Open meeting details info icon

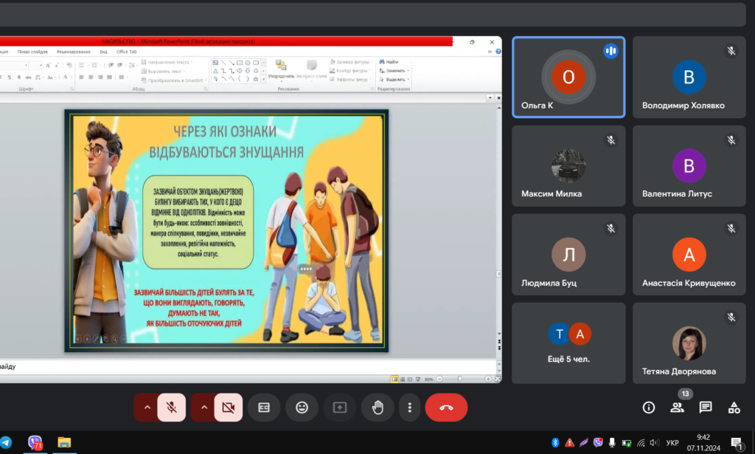point(649,407)
